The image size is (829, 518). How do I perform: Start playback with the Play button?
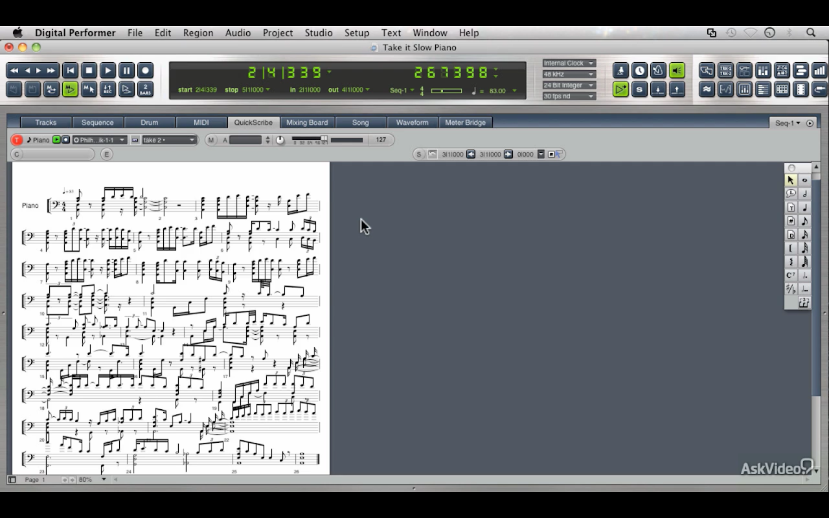pos(108,71)
